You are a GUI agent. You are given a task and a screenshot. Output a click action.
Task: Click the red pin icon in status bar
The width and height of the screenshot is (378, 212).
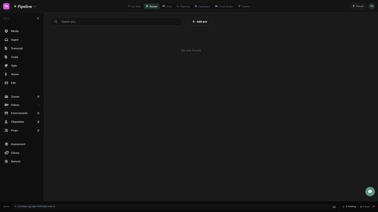pyautogui.click(x=374, y=207)
